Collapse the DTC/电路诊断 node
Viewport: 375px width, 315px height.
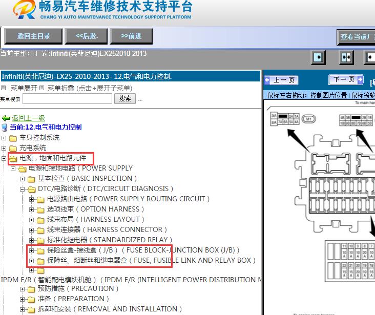click(22, 189)
